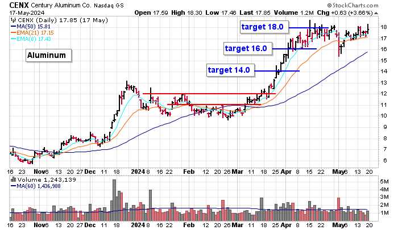Click the Century Aluminum Co. company name
This screenshot has width=398, height=230.
61,5
